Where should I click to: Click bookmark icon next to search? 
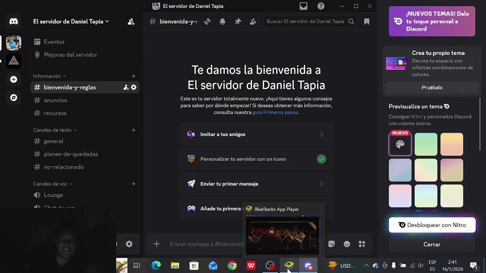click(x=367, y=22)
